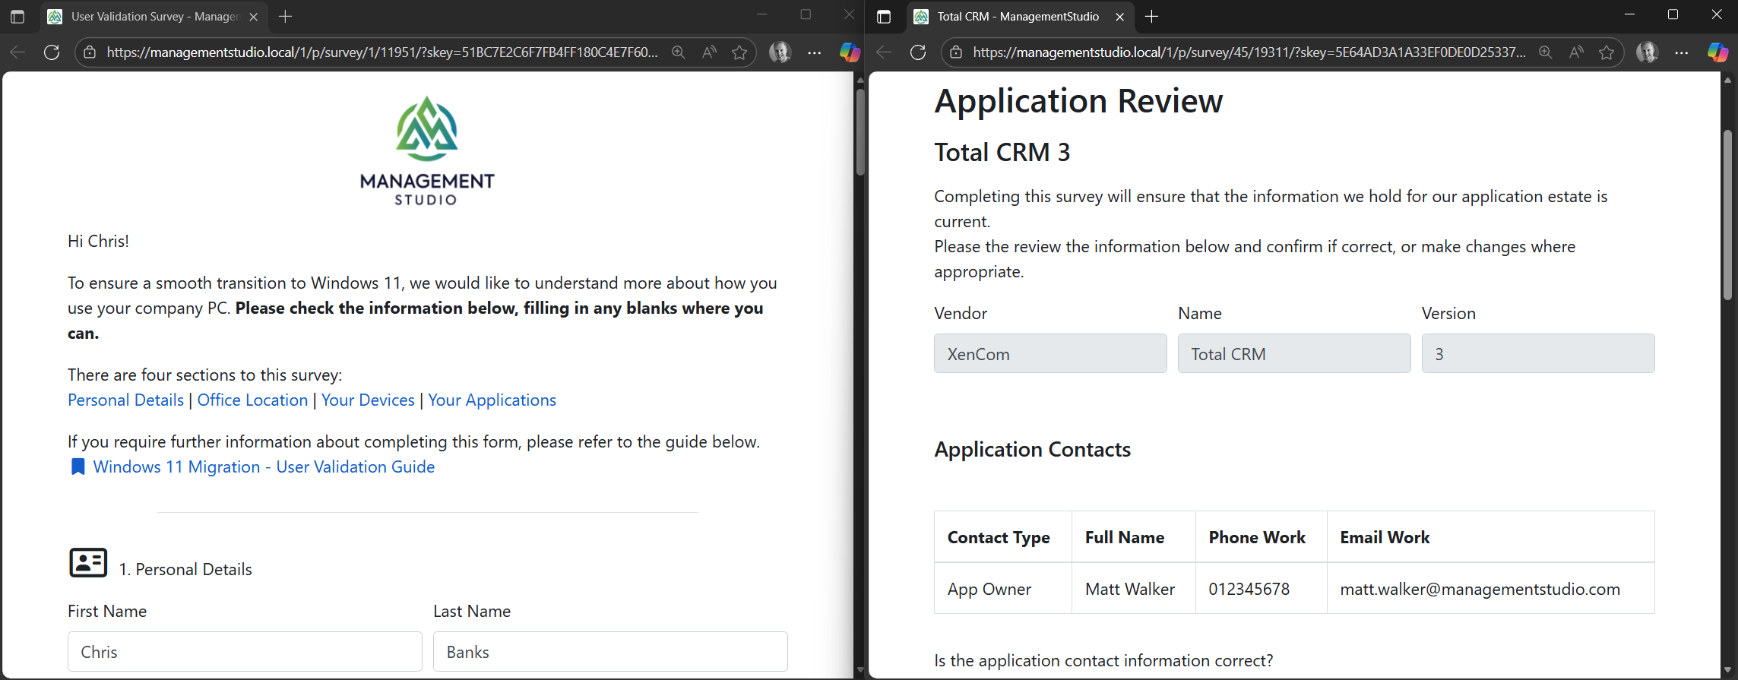1738x680 pixels.
Task: Open Windows 11 Migration User Validation Guide
Action: (264, 467)
